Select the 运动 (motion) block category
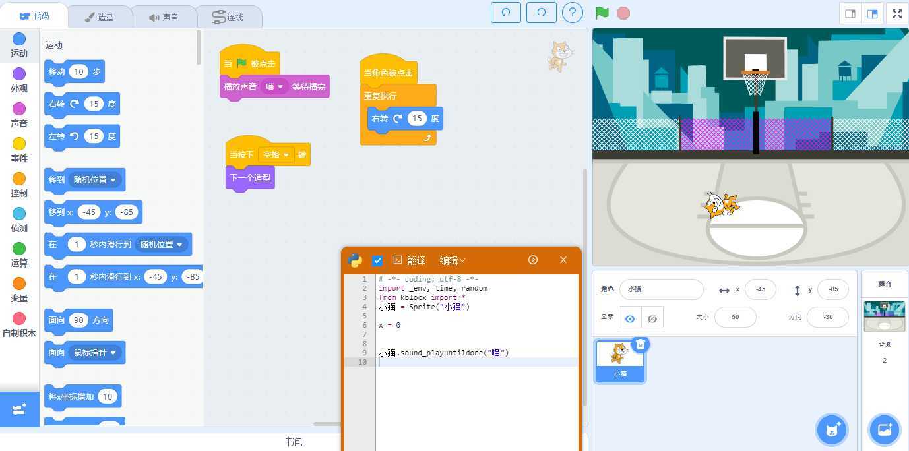The image size is (909, 451). point(19,45)
